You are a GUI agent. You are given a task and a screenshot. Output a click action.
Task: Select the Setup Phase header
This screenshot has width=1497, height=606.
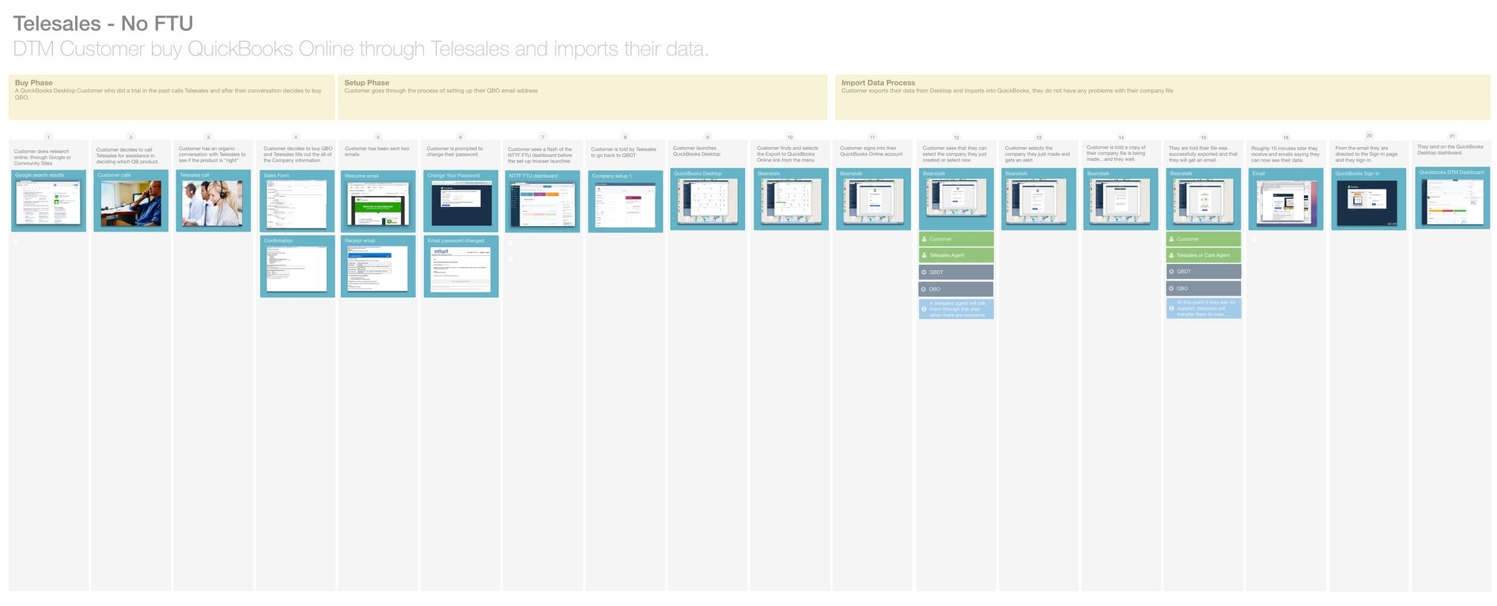pos(583,97)
